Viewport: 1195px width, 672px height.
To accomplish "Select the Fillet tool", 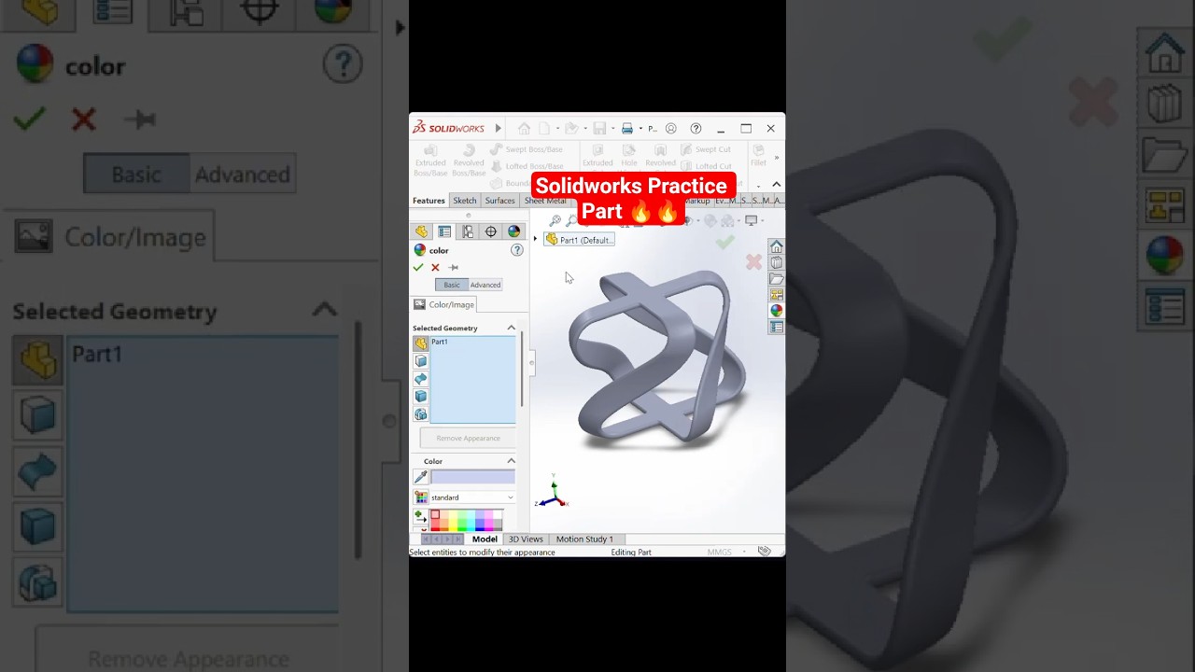I will 759,155.
